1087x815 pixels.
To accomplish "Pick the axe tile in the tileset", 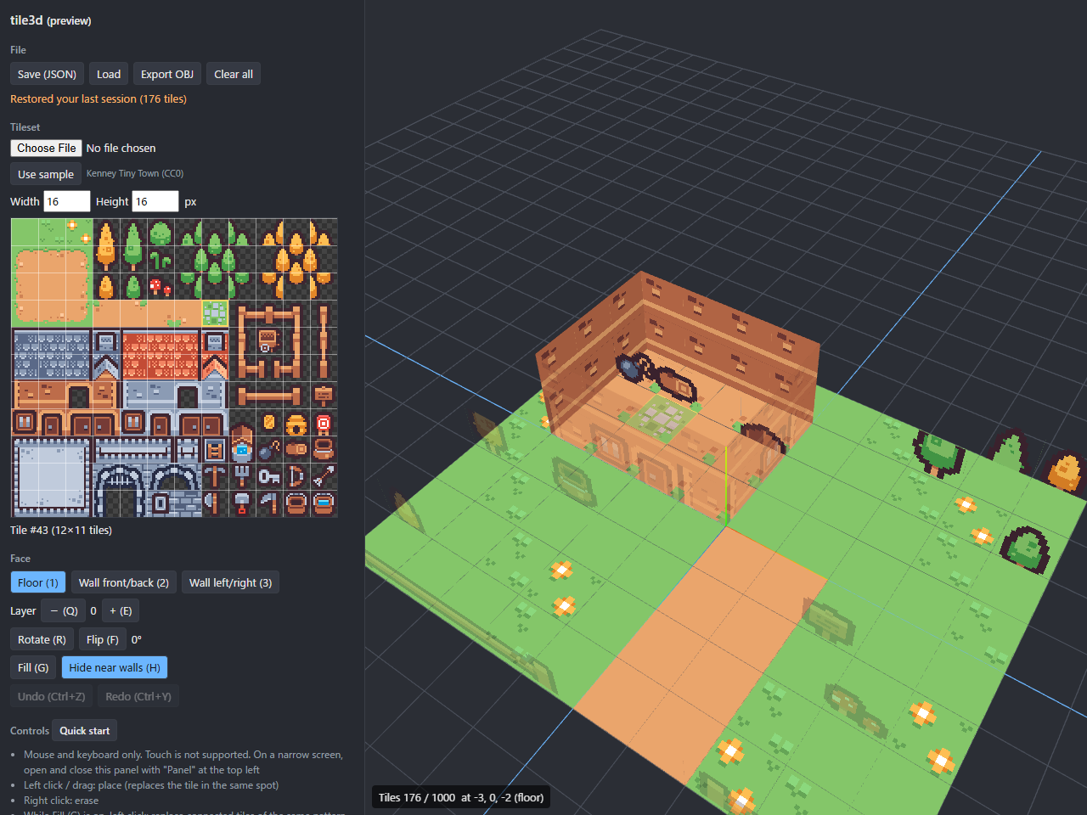I will [215, 504].
